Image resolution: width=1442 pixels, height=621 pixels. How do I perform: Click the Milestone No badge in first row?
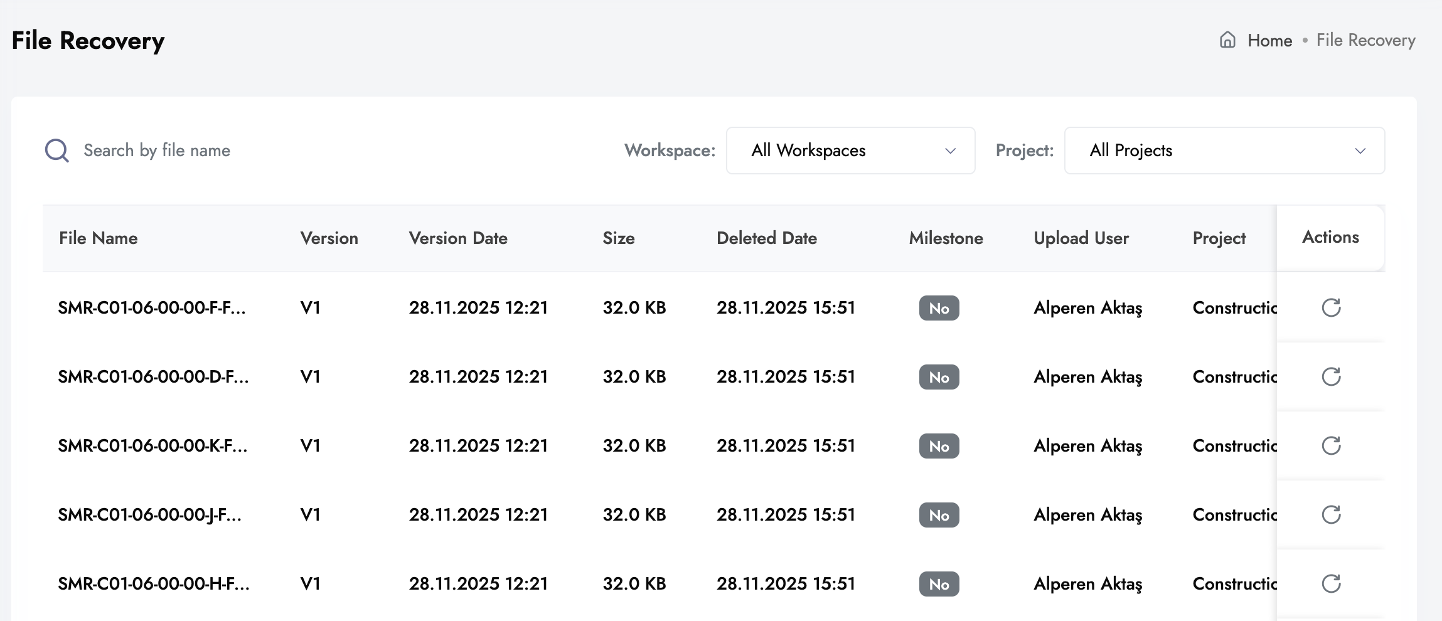[x=939, y=308]
